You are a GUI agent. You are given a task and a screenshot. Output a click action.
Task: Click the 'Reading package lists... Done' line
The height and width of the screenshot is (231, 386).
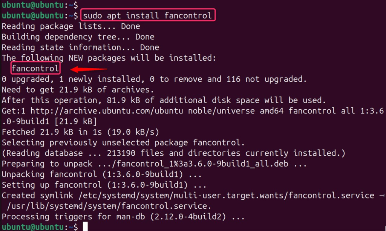tap(71, 26)
